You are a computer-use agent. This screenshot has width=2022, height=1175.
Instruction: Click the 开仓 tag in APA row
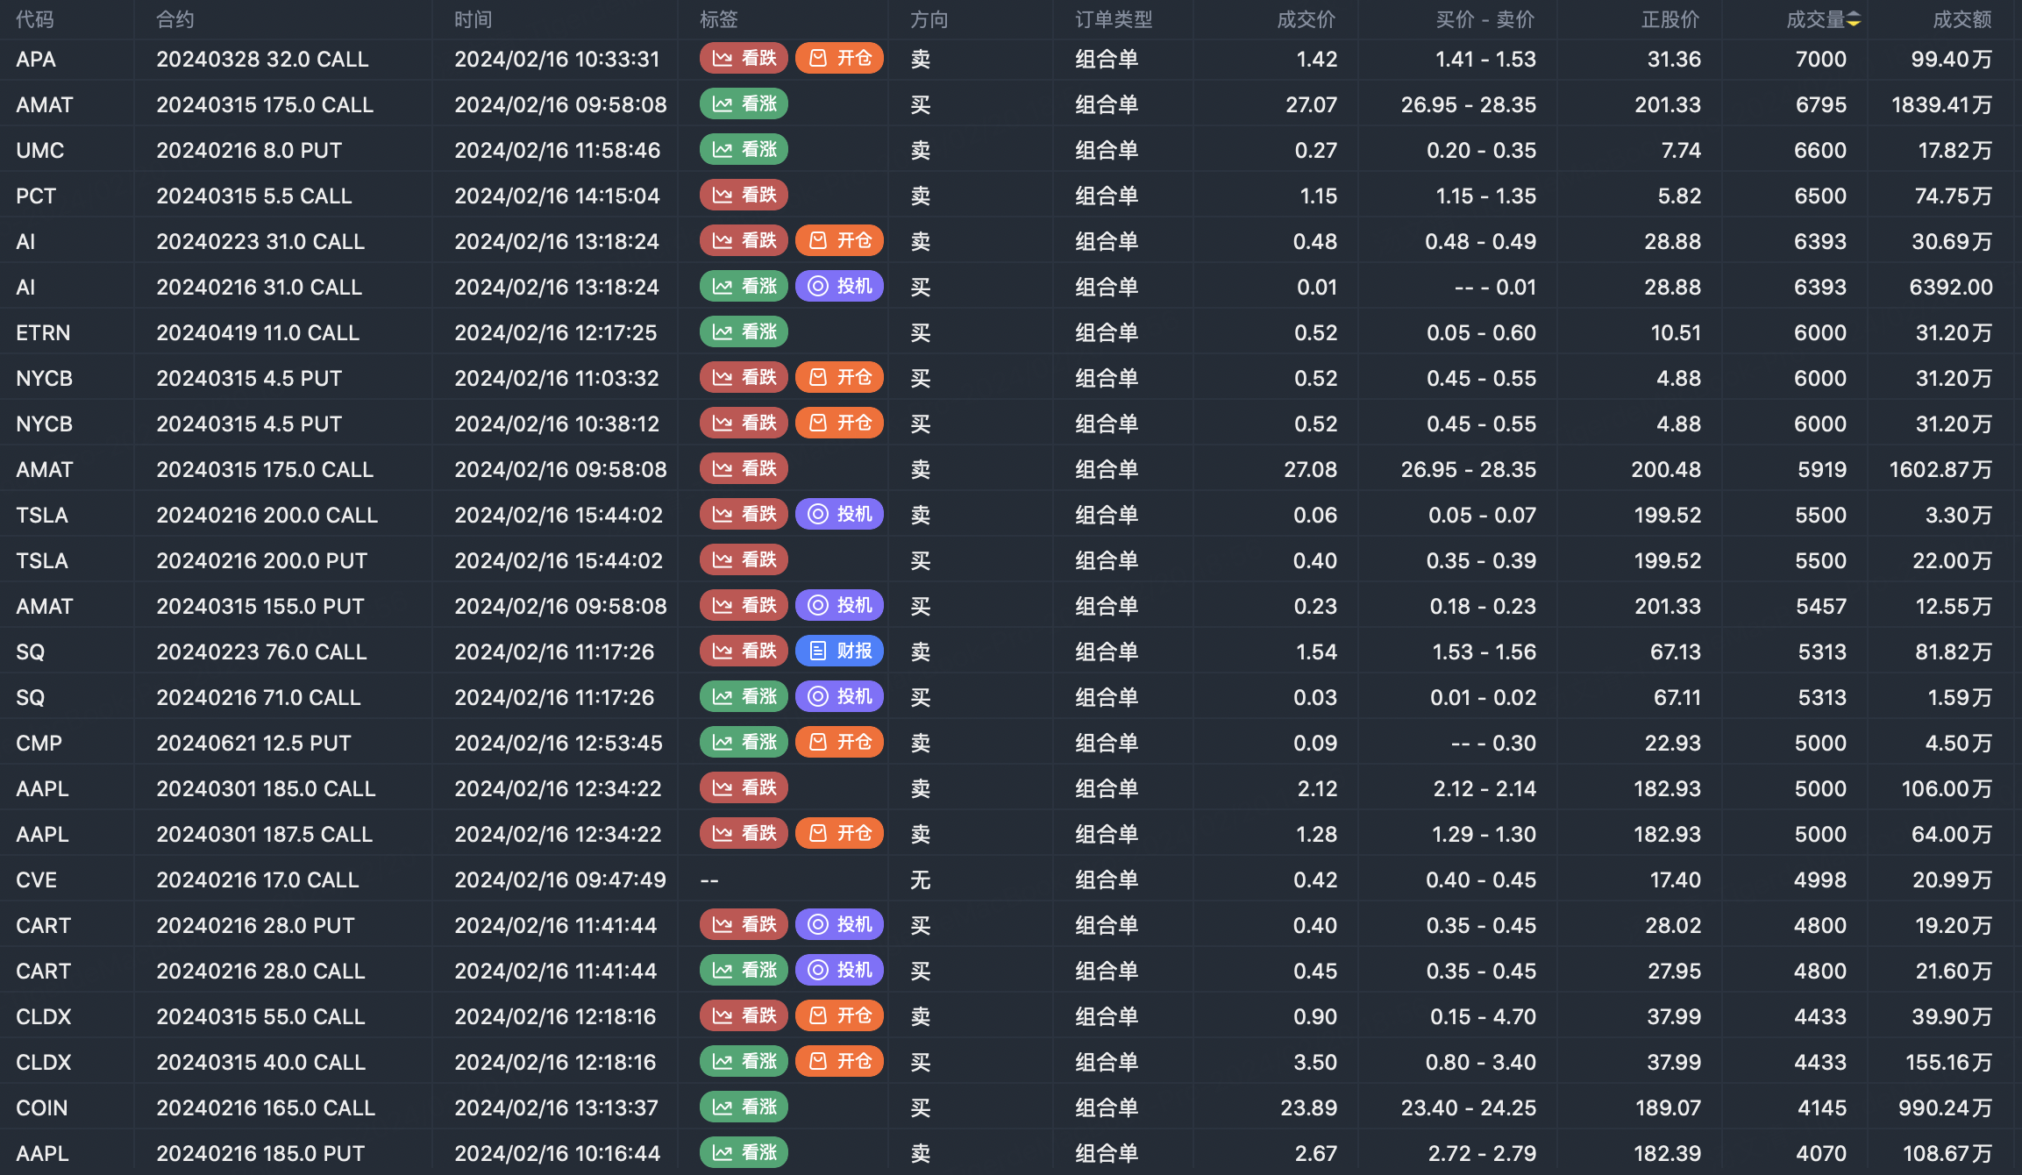[839, 59]
